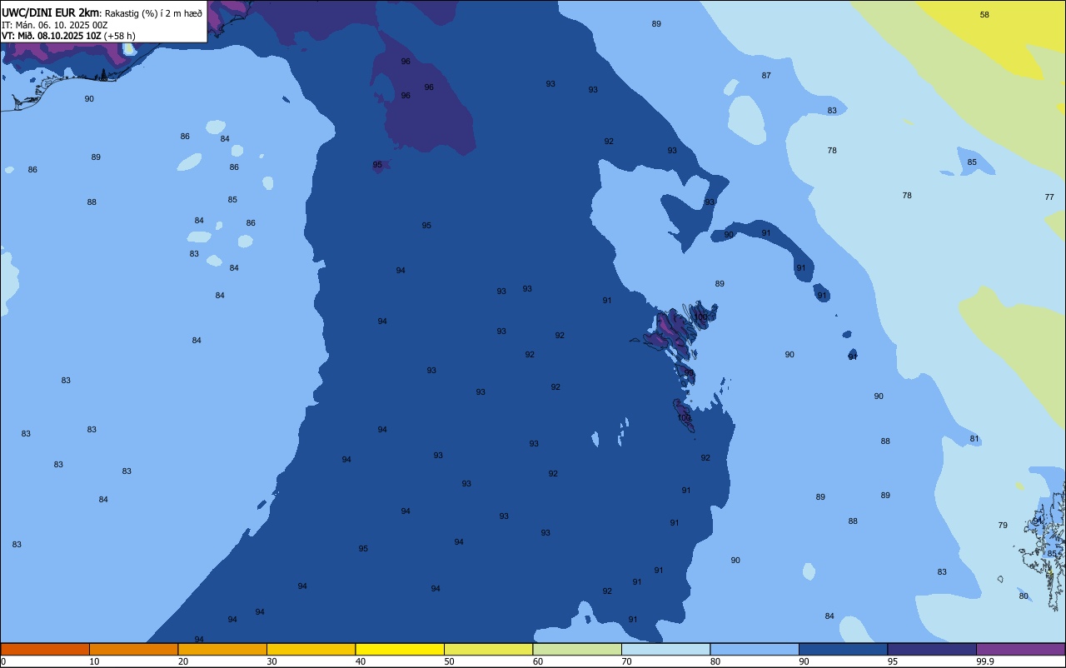Image resolution: width=1066 pixels, height=668 pixels.
Task: Select the legend tick label 50
Action: click(449, 661)
